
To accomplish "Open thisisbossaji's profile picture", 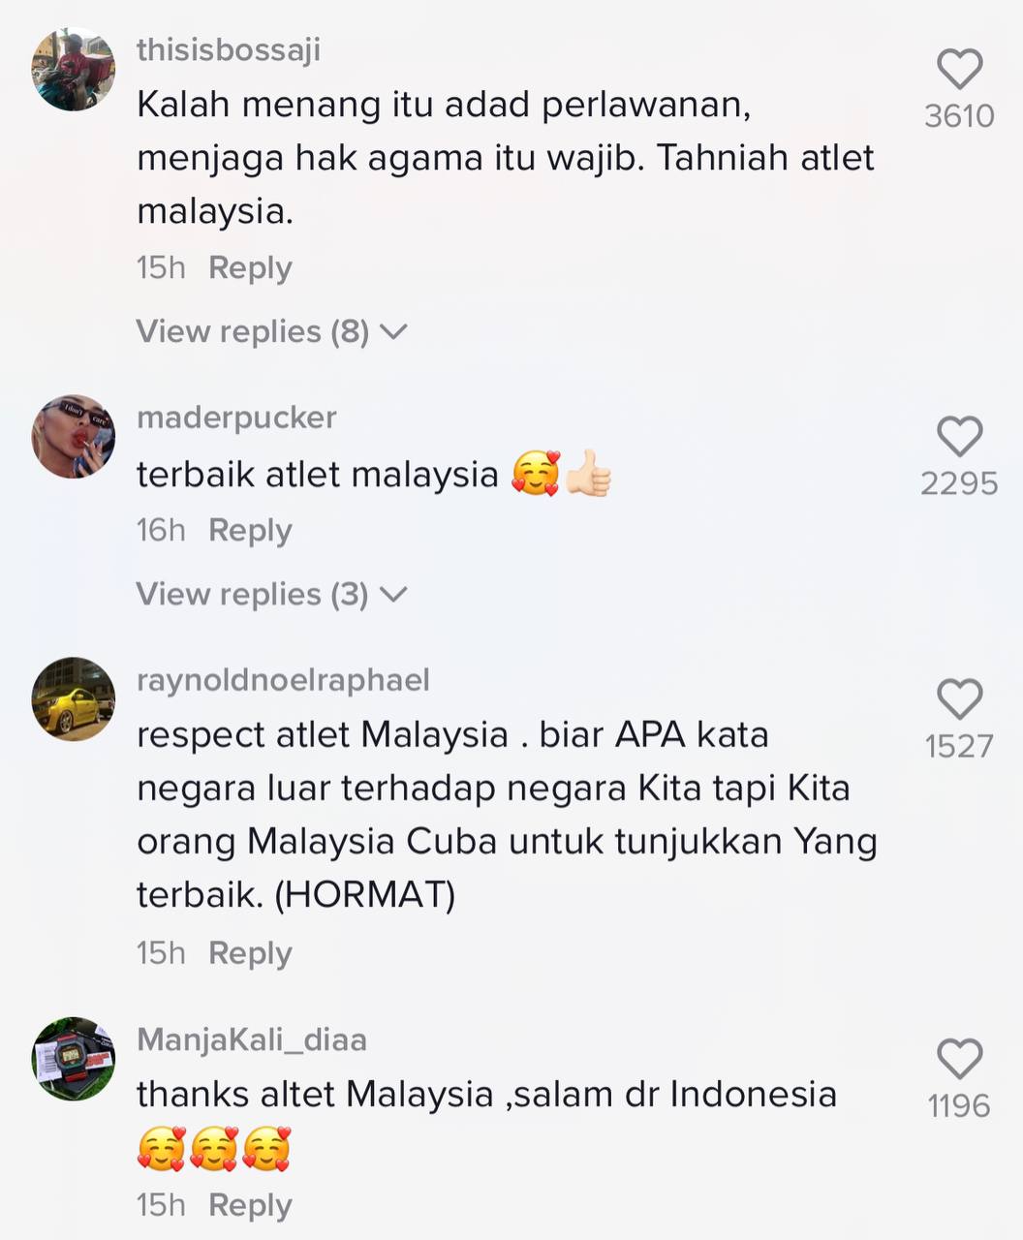I will [x=74, y=69].
